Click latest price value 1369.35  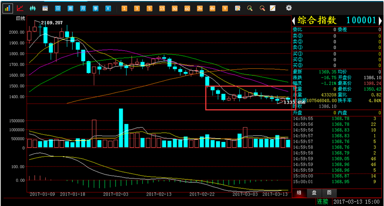[328, 72]
